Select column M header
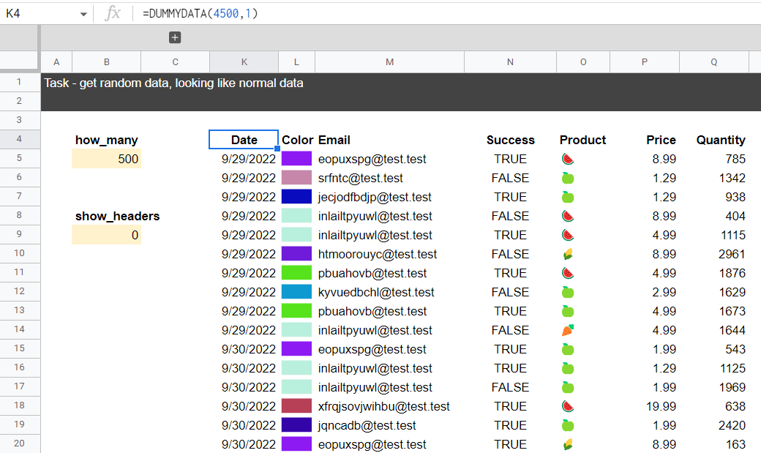761x453 pixels. 390,62
